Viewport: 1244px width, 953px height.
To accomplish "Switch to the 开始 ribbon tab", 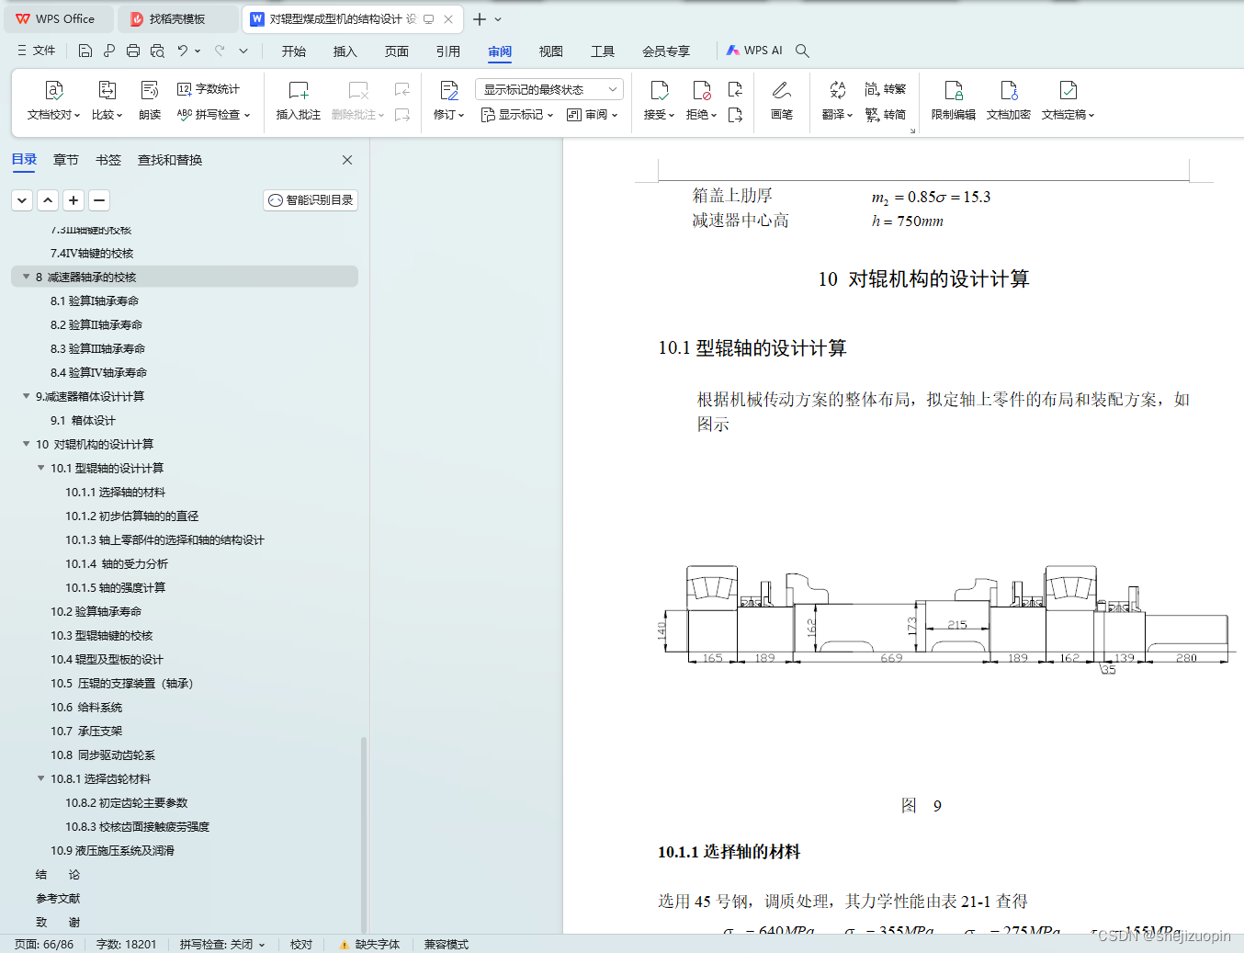I will pyautogui.click(x=294, y=51).
